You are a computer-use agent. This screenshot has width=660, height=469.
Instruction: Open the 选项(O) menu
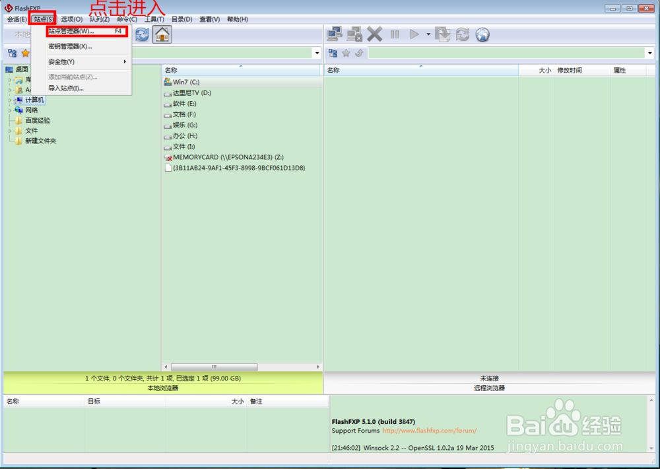point(71,19)
